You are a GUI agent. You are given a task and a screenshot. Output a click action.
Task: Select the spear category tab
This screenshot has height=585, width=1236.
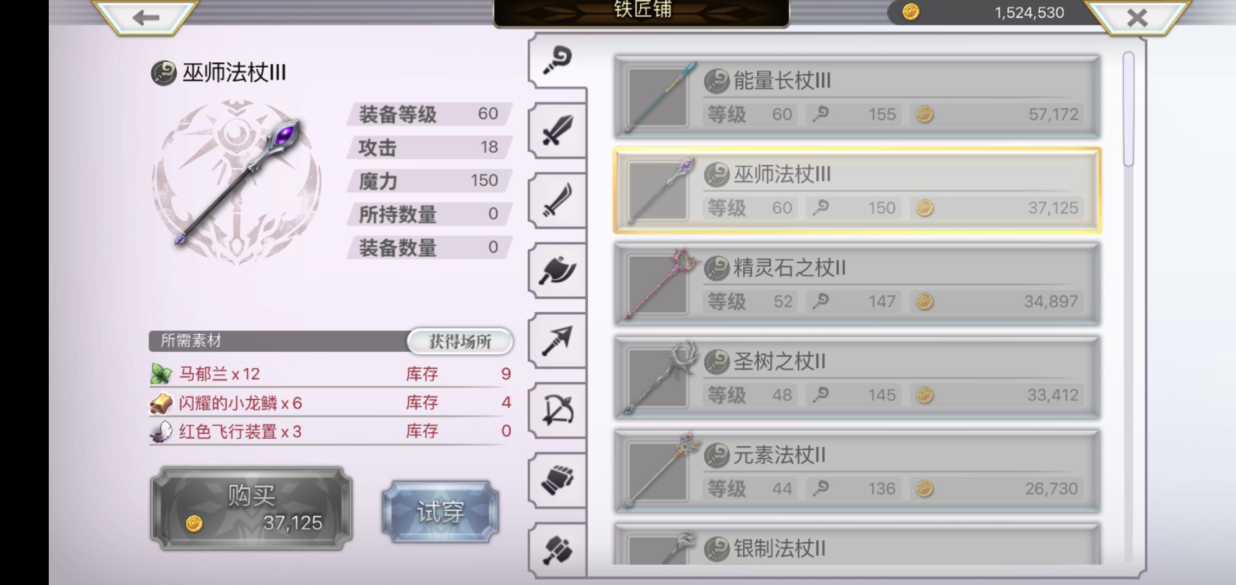[x=557, y=340]
